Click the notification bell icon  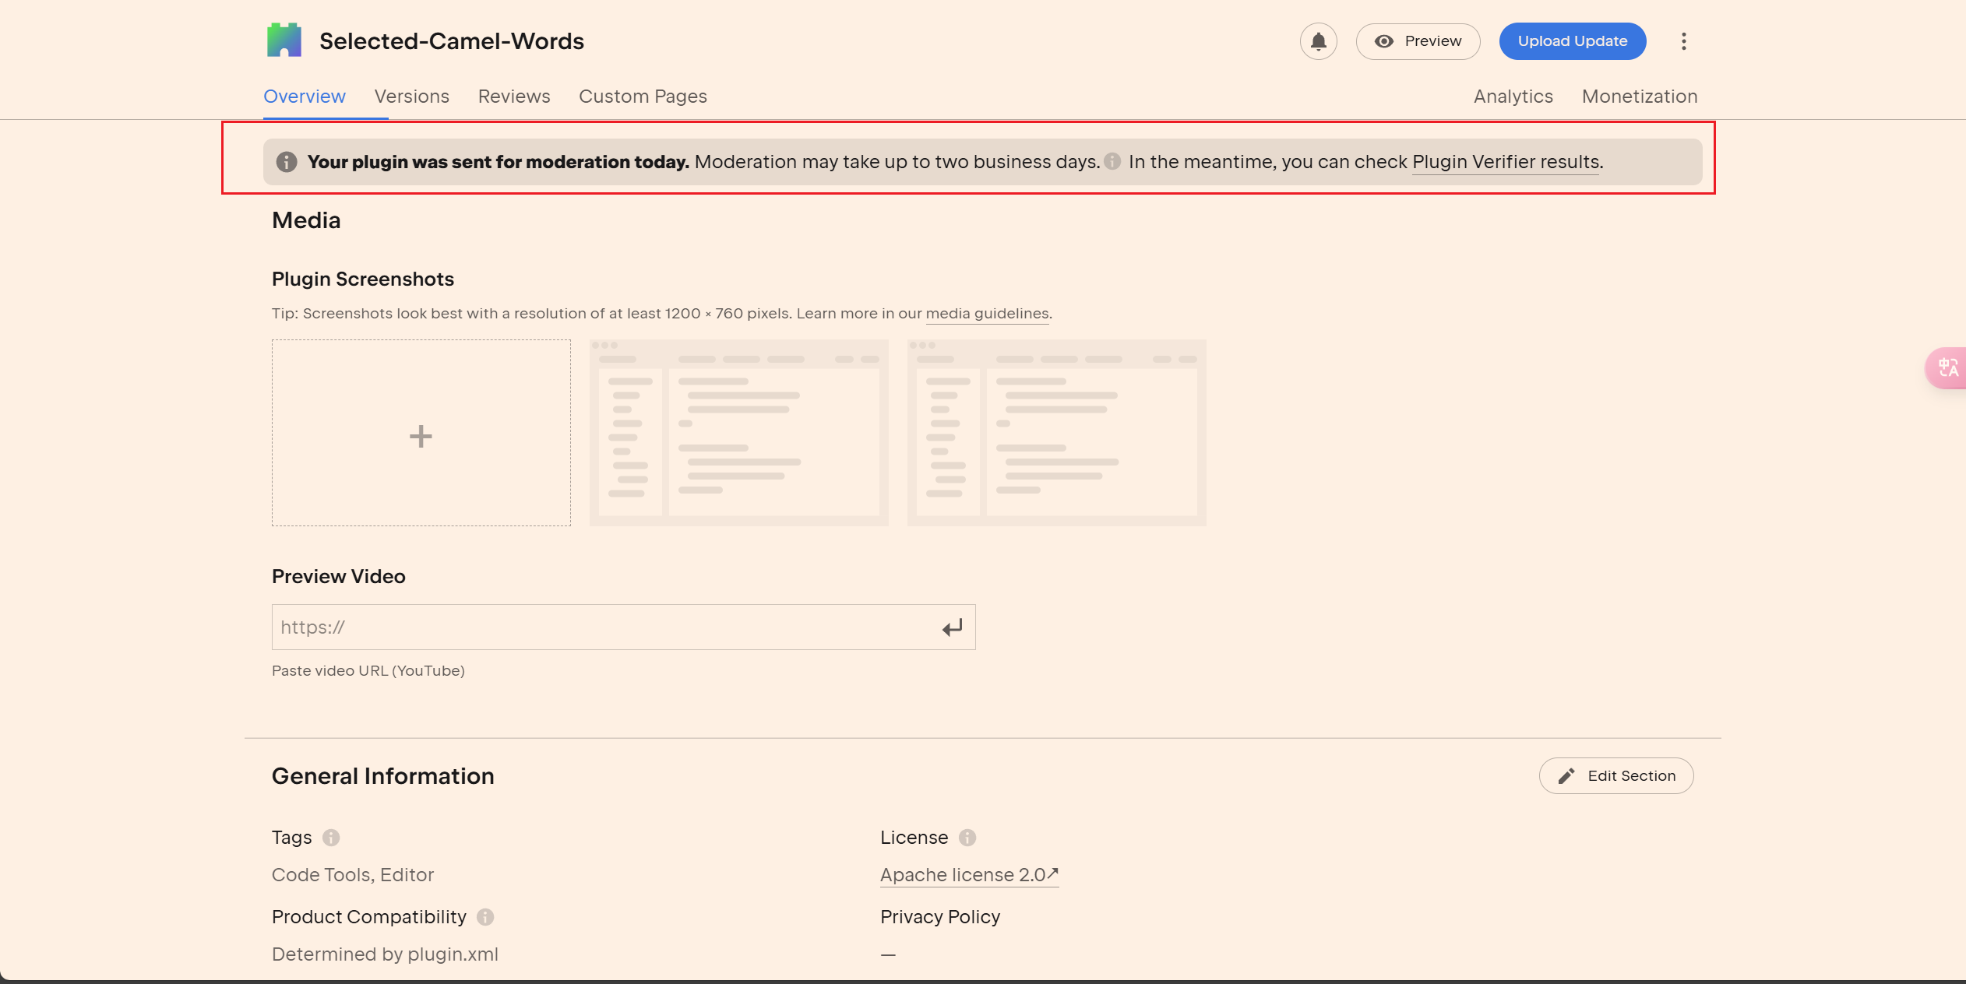point(1318,41)
